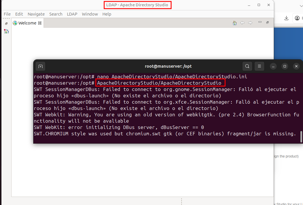Open a new terminal tab with plus icon
Viewport: 303px width, 205px height.
[40, 66]
